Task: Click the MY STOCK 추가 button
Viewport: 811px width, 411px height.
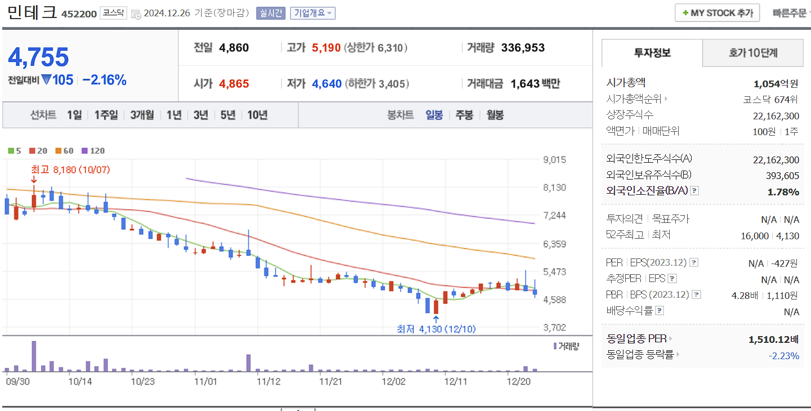Action: pyautogui.click(x=717, y=12)
